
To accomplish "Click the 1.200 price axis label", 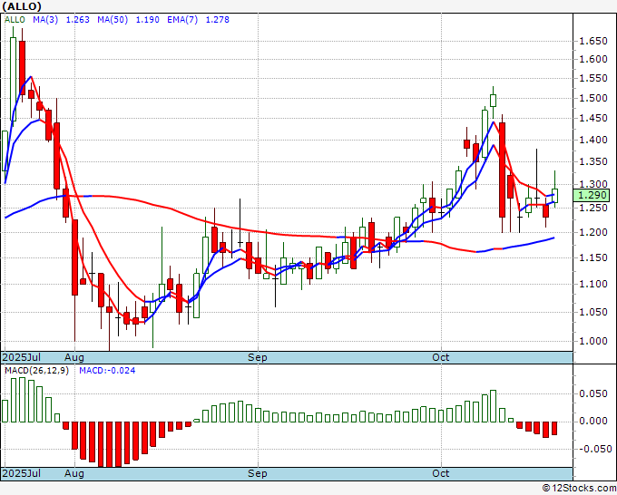I will 593,232.
